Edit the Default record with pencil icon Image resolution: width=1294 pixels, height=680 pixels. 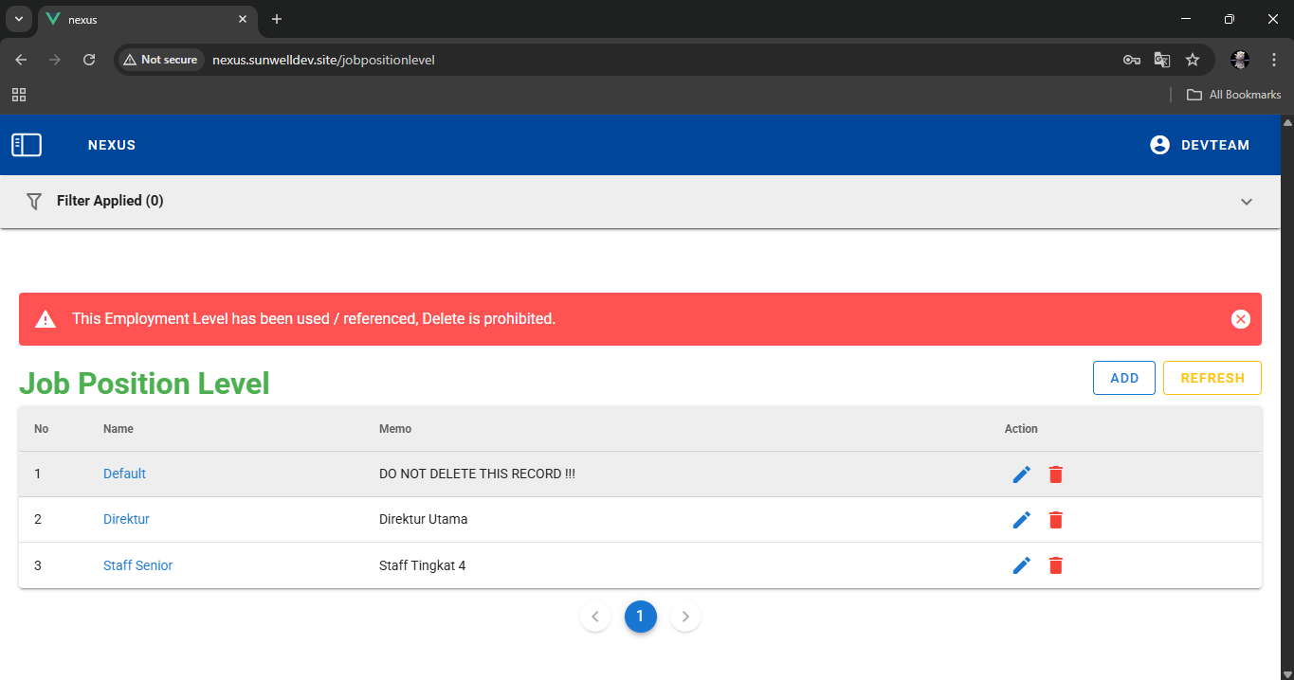click(1021, 474)
